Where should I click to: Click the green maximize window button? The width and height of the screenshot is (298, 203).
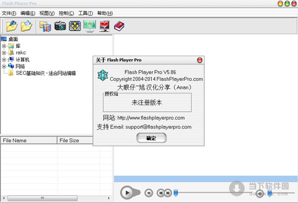[287, 3]
